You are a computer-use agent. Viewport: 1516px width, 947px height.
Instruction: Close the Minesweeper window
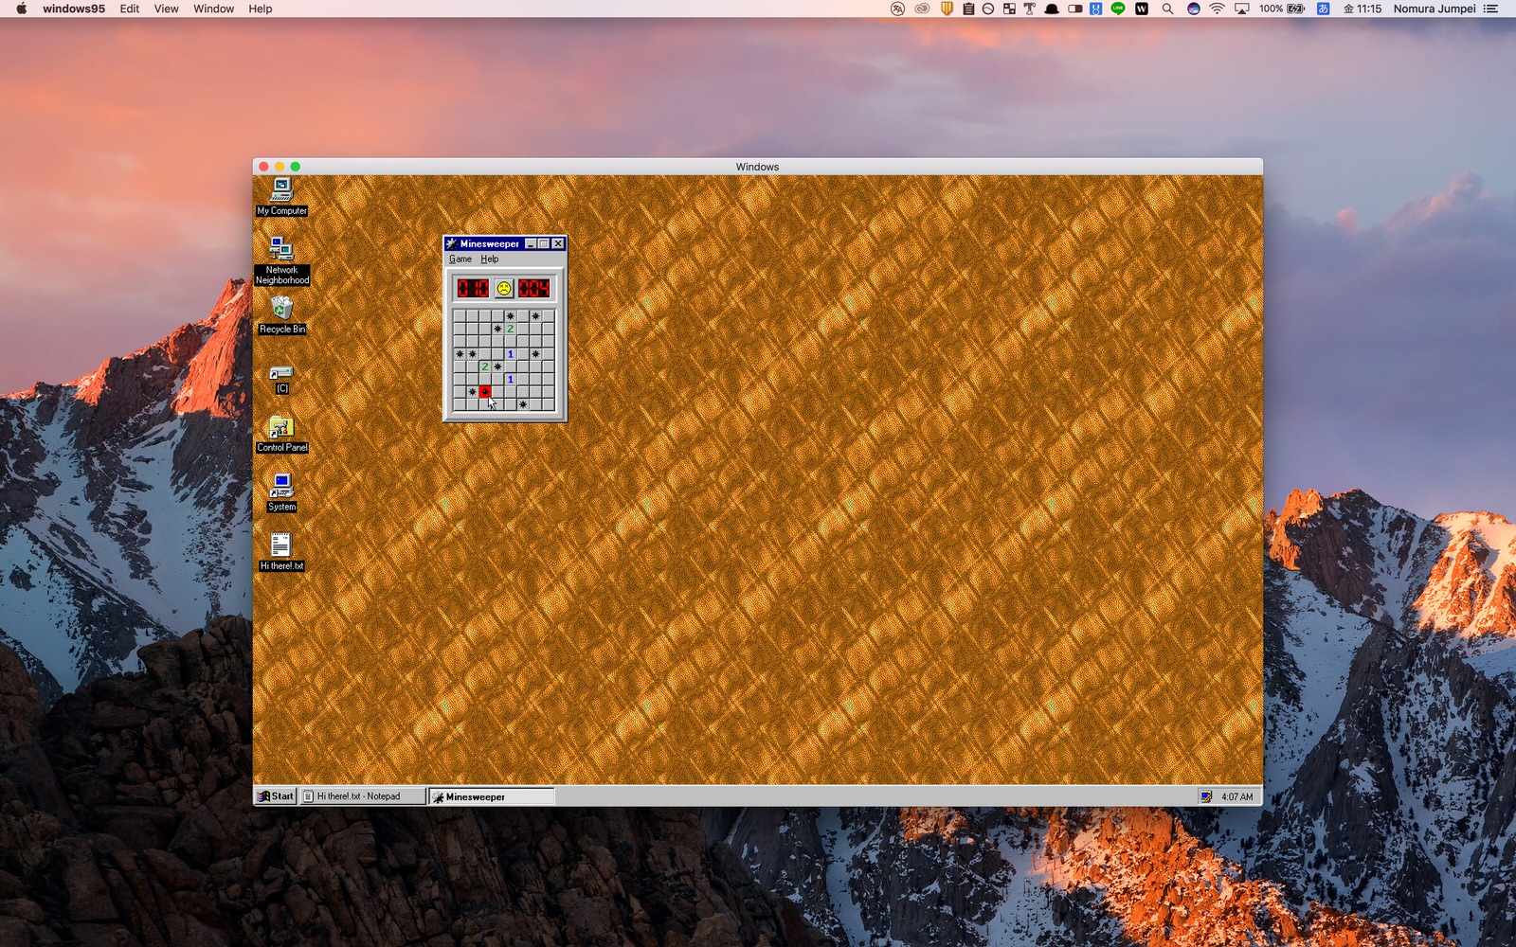tap(559, 243)
